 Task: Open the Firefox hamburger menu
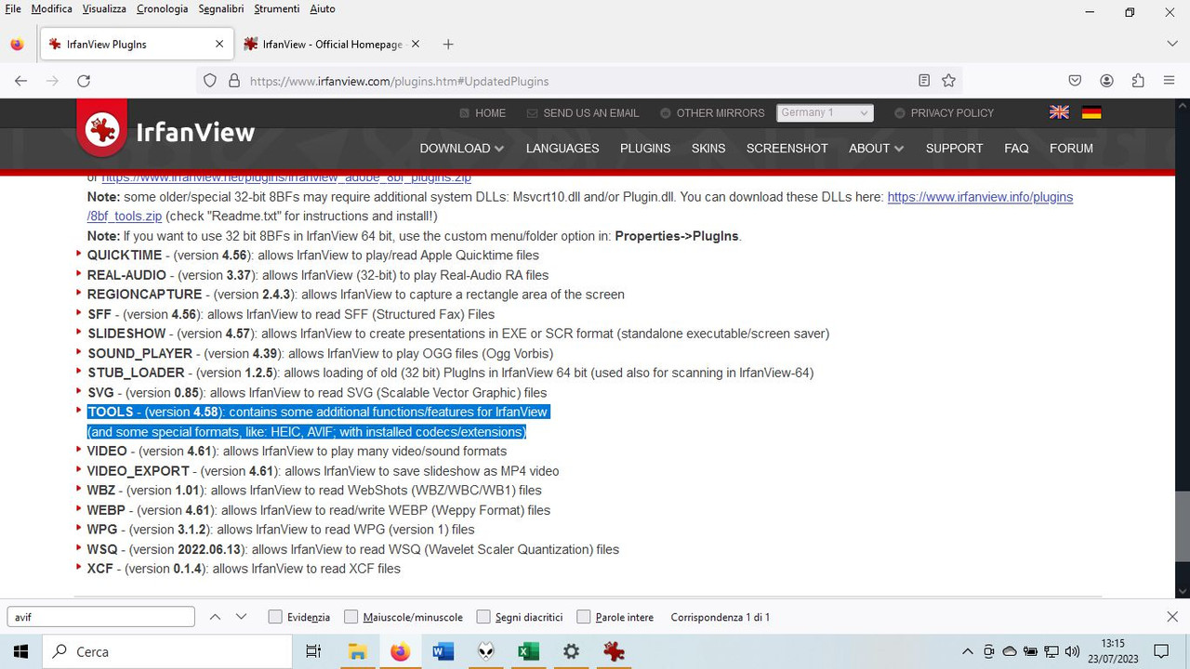(x=1170, y=81)
